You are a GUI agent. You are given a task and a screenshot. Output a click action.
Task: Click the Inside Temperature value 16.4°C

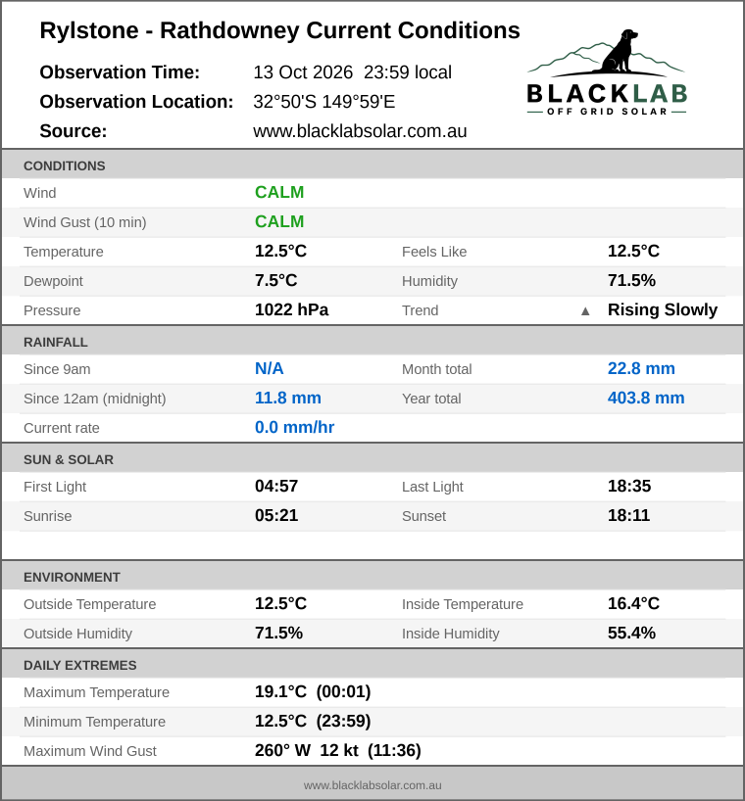[x=633, y=603]
